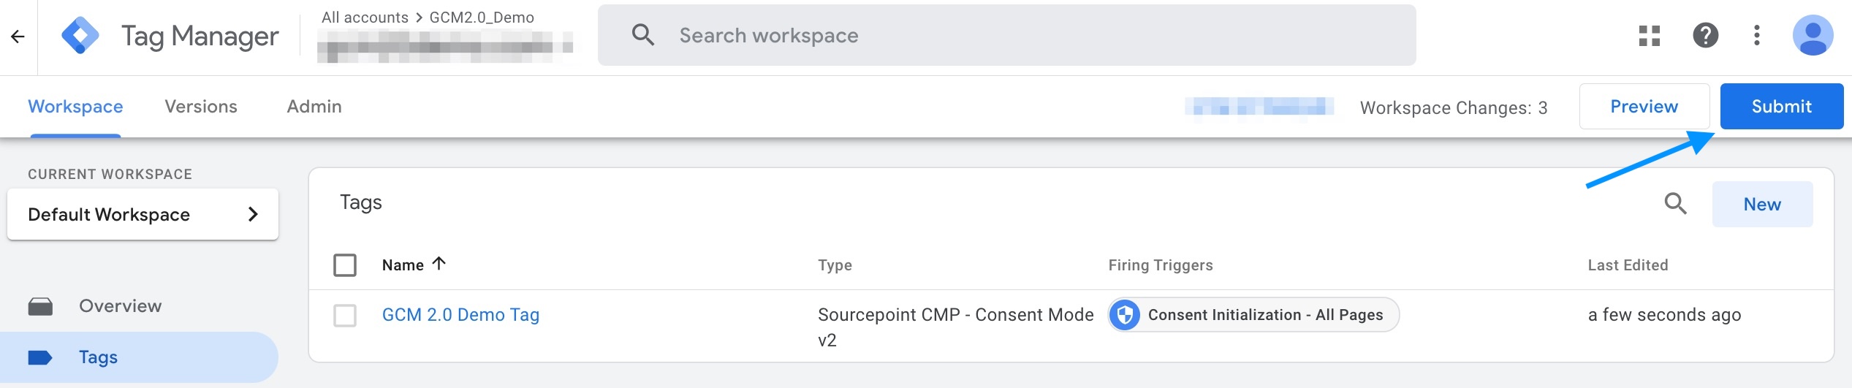Open the Google apps grid
This screenshot has height=388, width=1852.
click(1649, 35)
